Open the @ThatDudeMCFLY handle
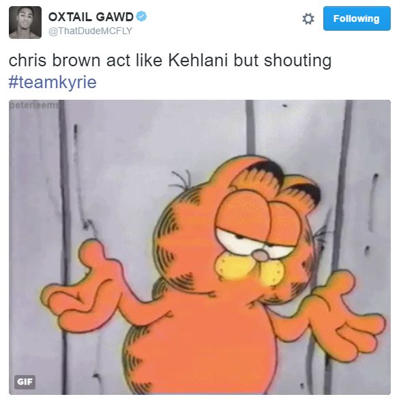 click(x=90, y=31)
